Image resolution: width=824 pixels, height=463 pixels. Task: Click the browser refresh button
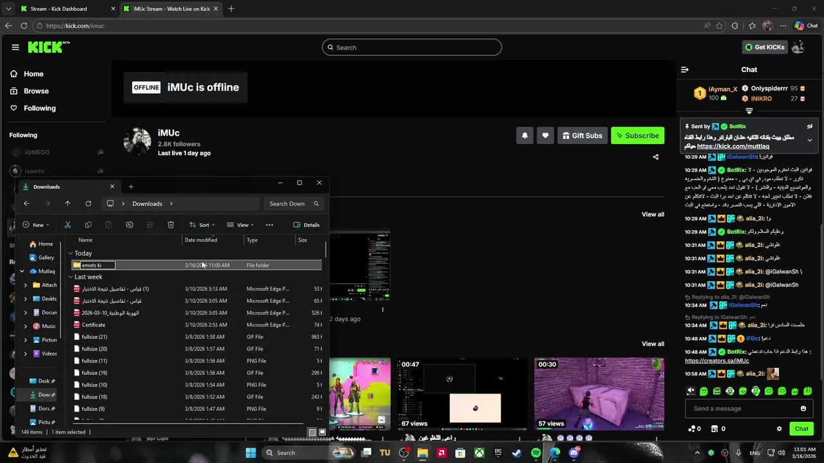[x=24, y=26]
